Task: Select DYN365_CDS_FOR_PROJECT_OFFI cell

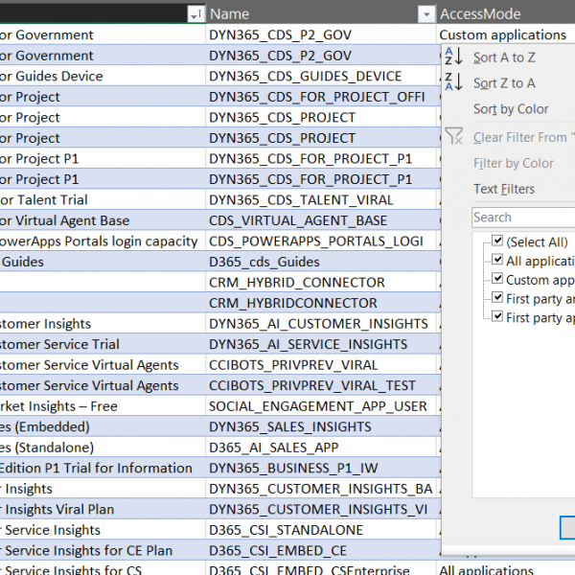Action: pyautogui.click(x=321, y=97)
